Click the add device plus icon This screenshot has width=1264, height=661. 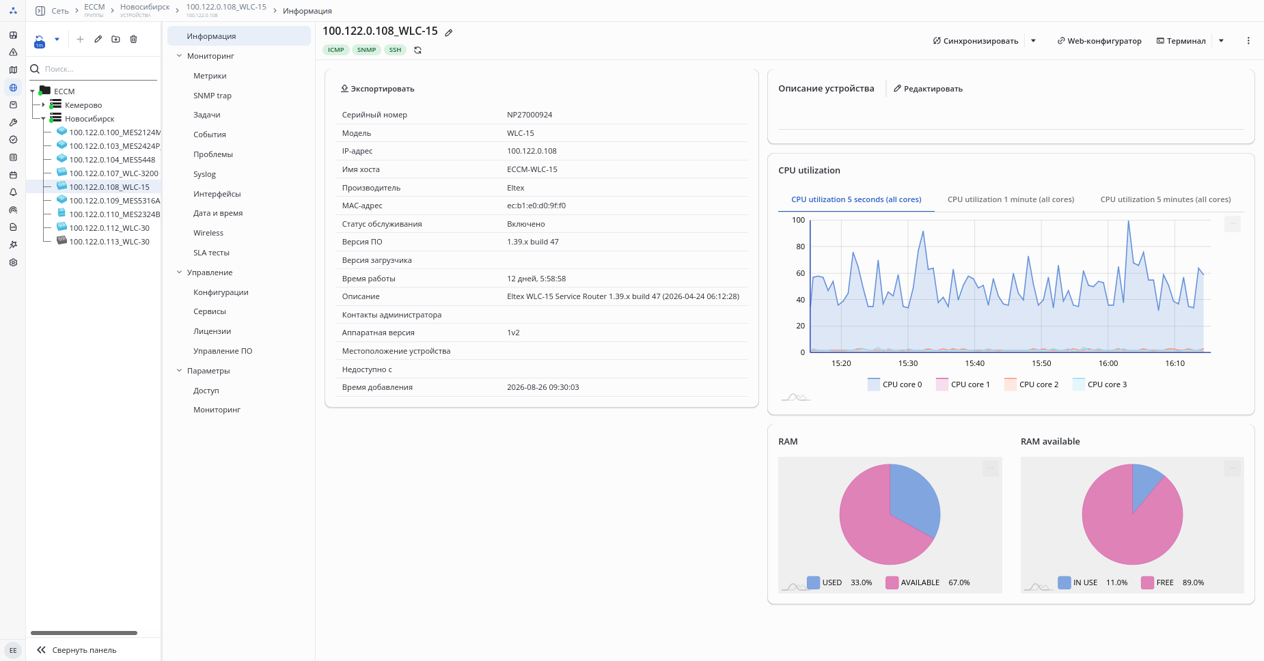coord(80,40)
